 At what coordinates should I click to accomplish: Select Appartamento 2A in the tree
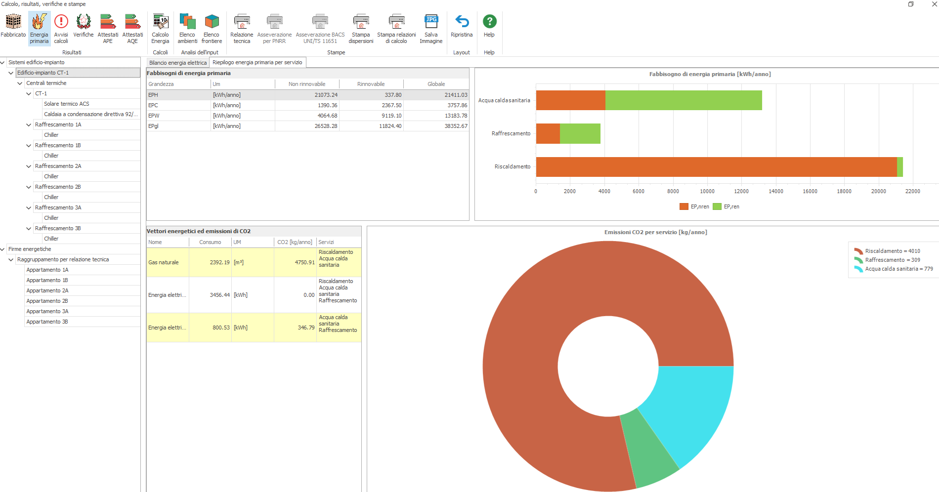(47, 291)
